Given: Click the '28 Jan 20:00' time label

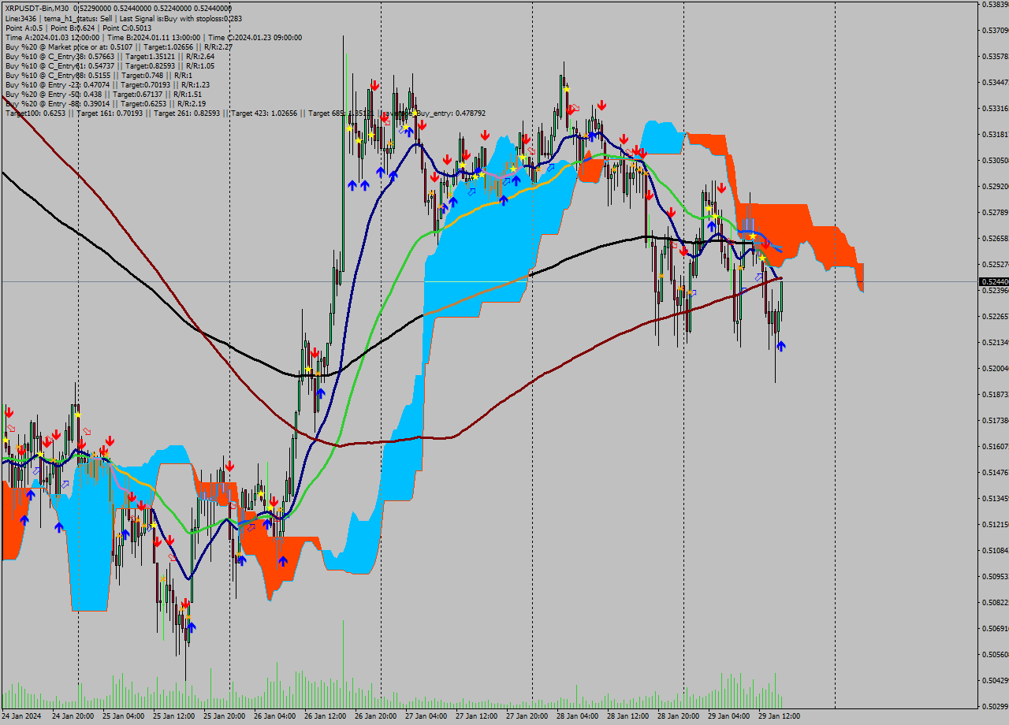Looking at the screenshot, I should pyautogui.click(x=679, y=716).
